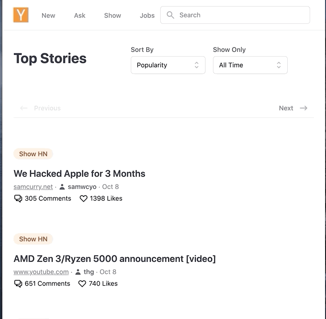Screen dimensions: 326x319
Task: View profile of user samwcyo
Action: coord(82,187)
